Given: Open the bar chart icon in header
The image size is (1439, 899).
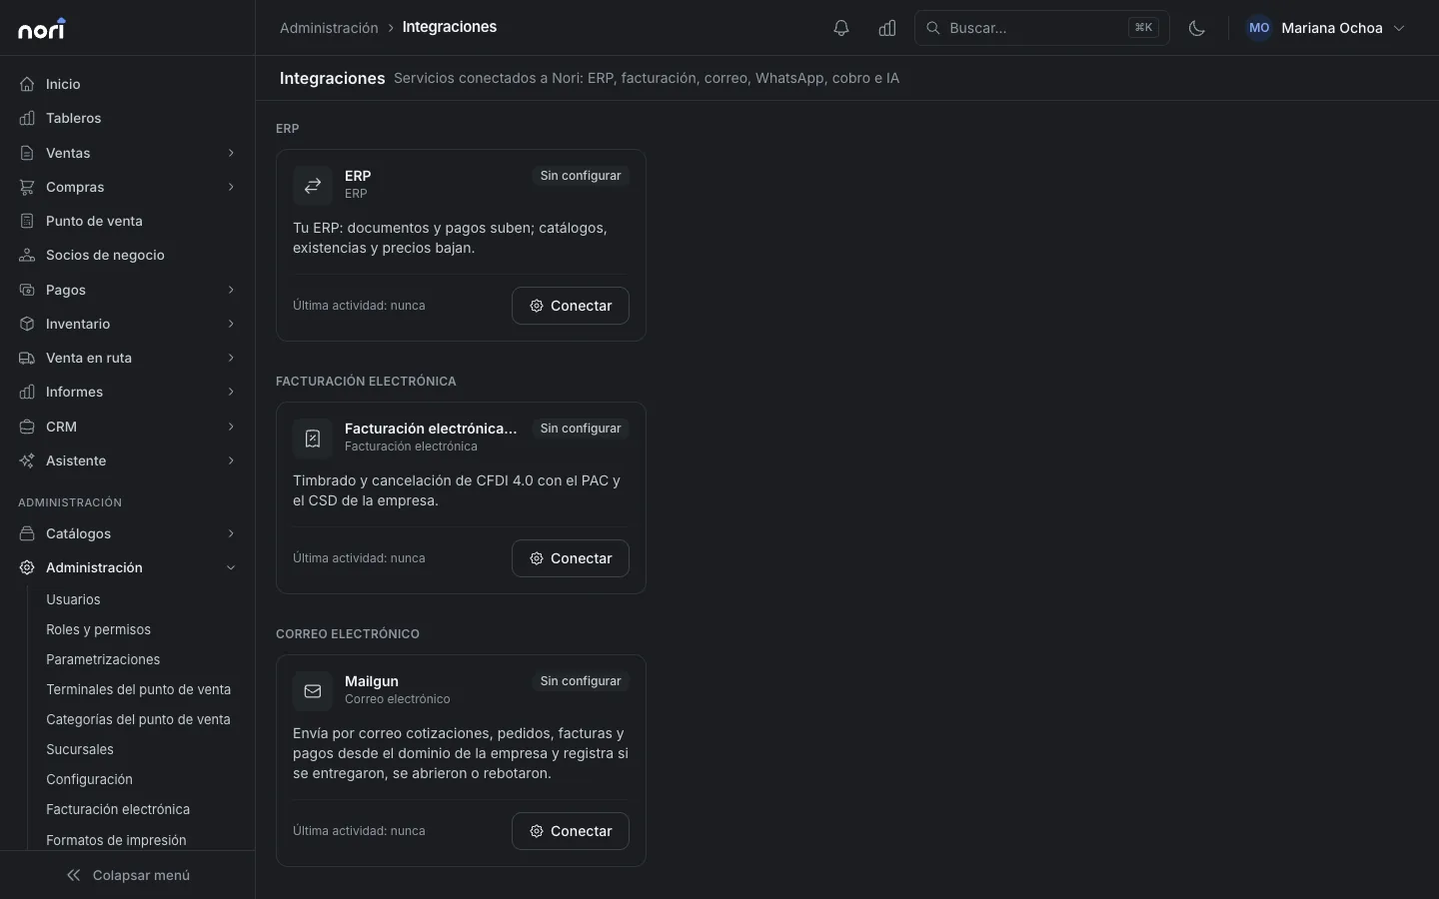Looking at the screenshot, I should (x=887, y=28).
